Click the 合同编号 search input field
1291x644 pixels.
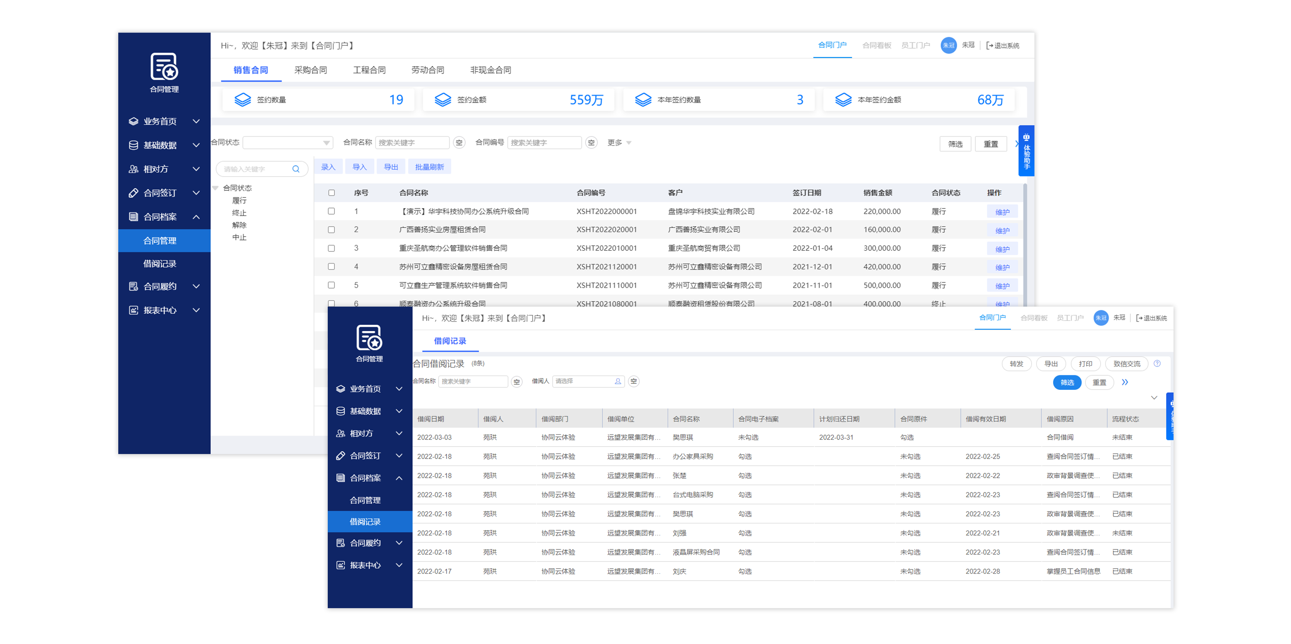coord(544,143)
